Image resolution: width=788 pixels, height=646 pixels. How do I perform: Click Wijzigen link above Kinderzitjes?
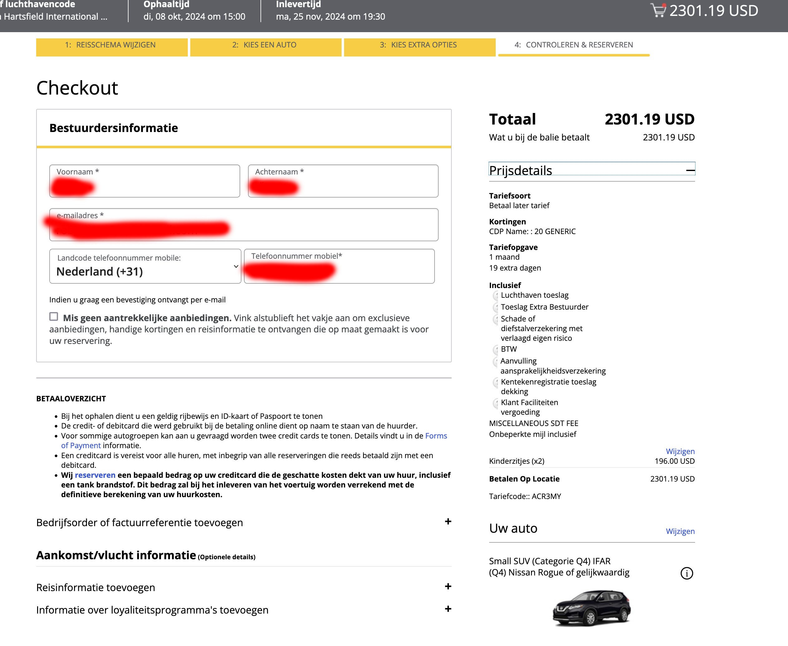coord(680,451)
